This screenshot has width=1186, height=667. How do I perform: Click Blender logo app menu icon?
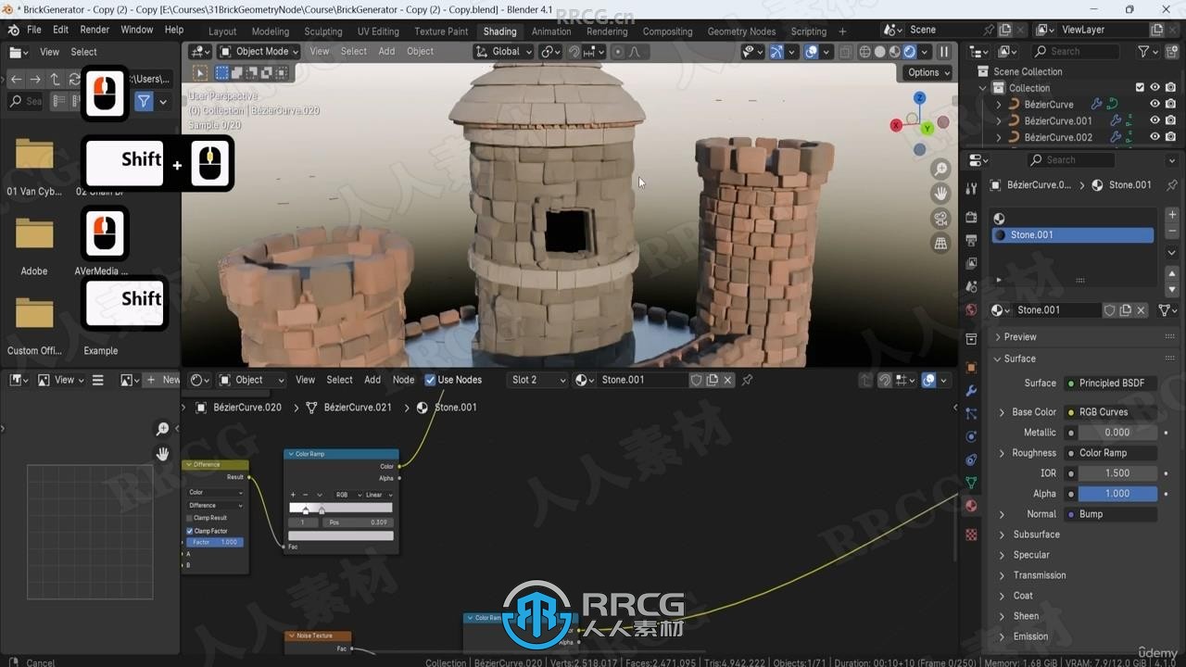13,30
